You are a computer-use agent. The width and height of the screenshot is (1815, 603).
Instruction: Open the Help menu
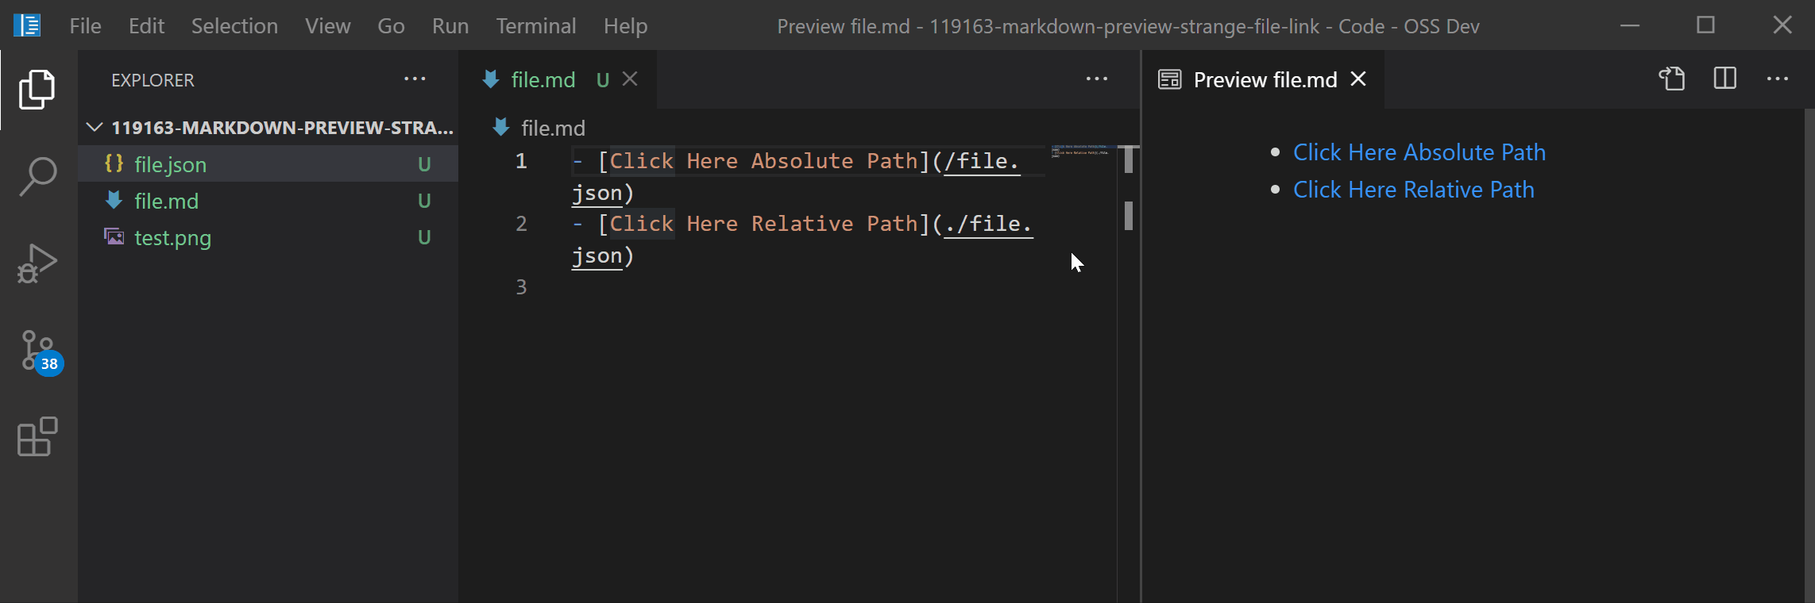(x=625, y=26)
